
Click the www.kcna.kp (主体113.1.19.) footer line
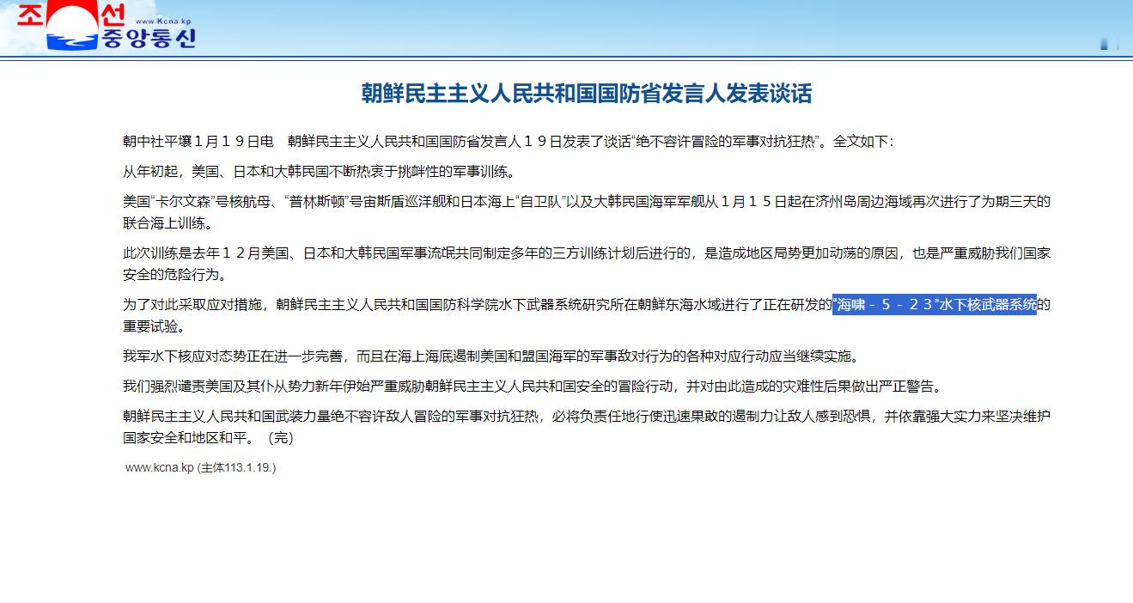201,468
